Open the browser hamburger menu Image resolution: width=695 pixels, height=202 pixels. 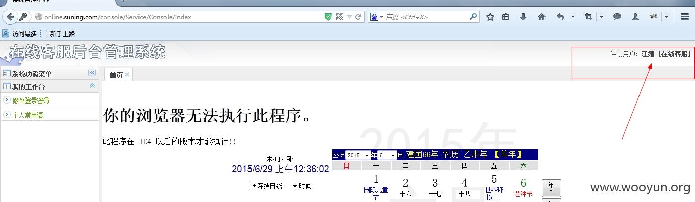pos(684,17)
